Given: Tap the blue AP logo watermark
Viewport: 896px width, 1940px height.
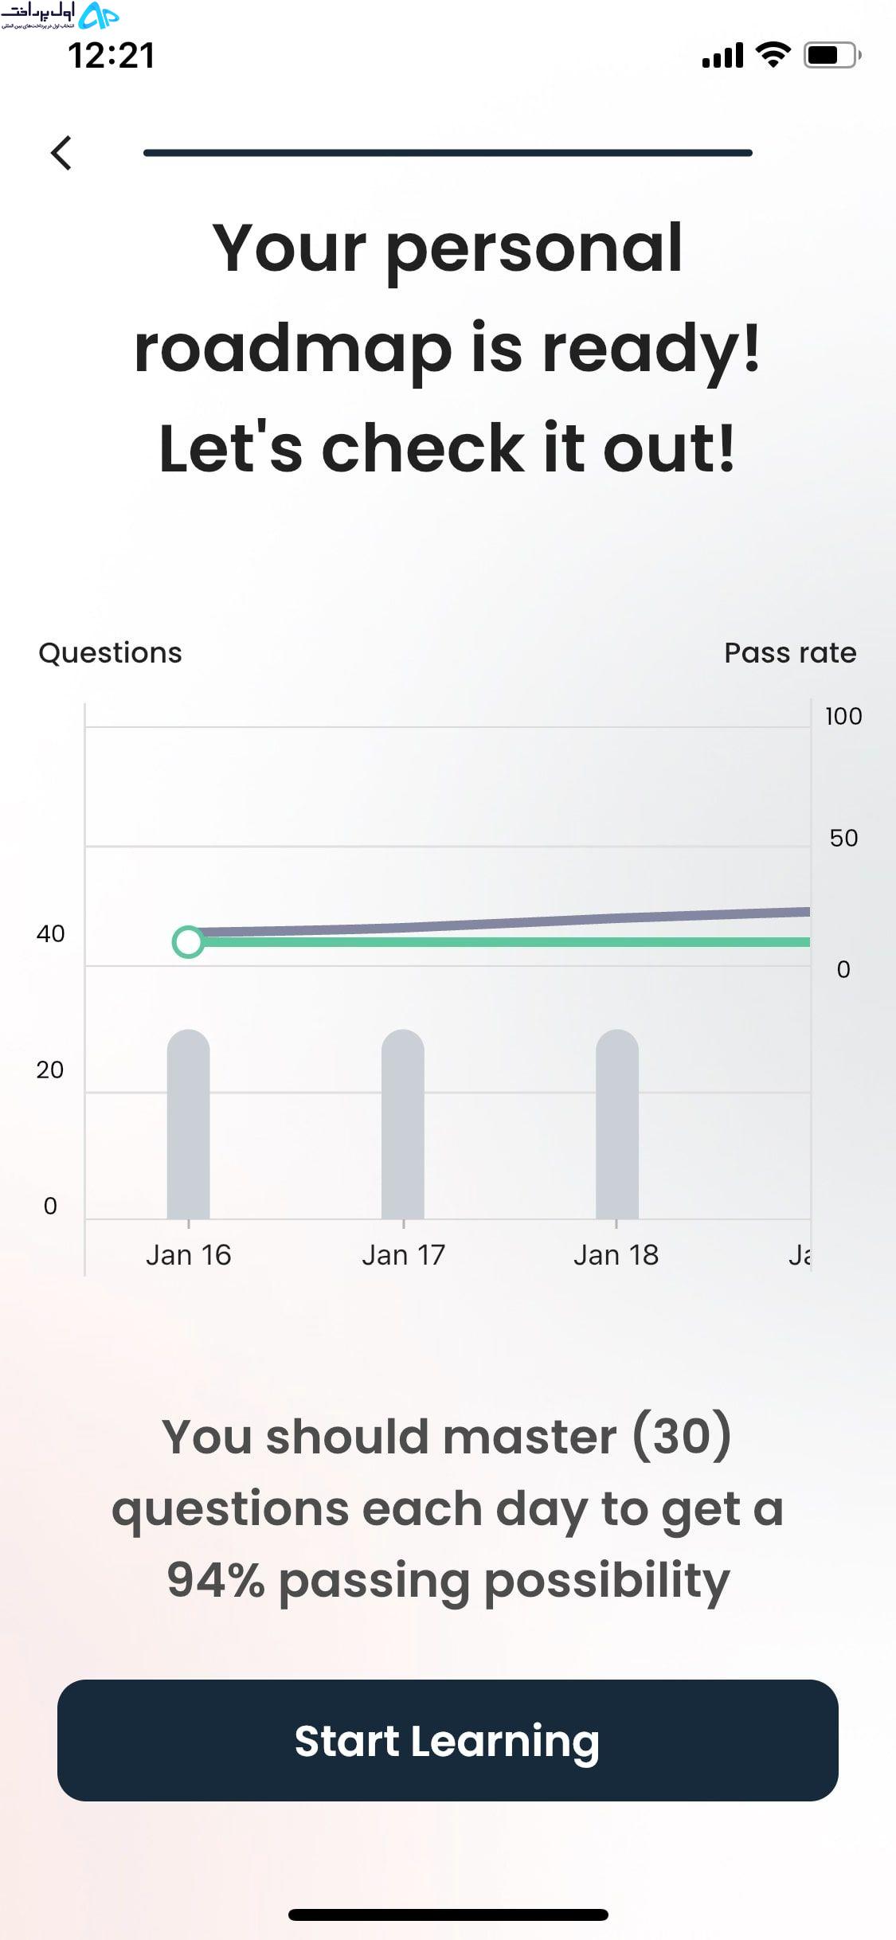Looking at the screenshot, I should pos(97,15).
